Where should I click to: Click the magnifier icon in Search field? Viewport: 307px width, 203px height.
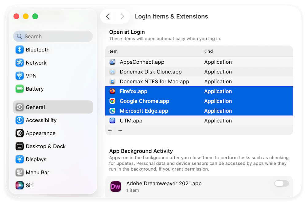[19, 36]
